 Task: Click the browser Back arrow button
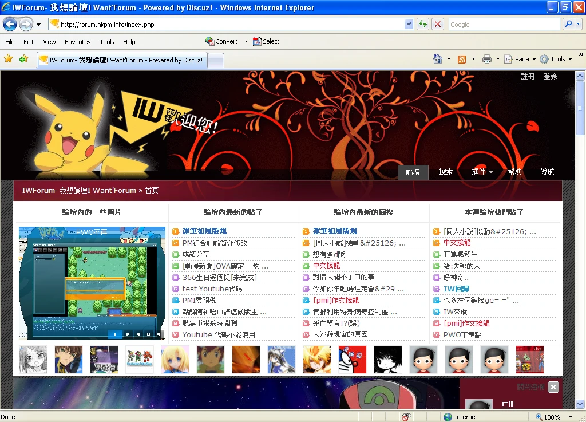click(10, 25)
